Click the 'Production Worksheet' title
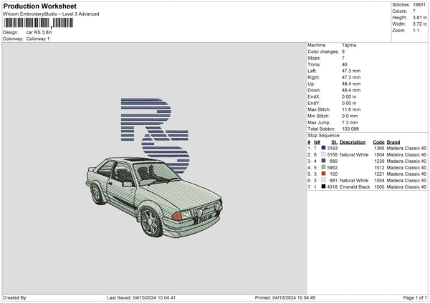This screenshot has height=303, width=430. coord(39,6)
